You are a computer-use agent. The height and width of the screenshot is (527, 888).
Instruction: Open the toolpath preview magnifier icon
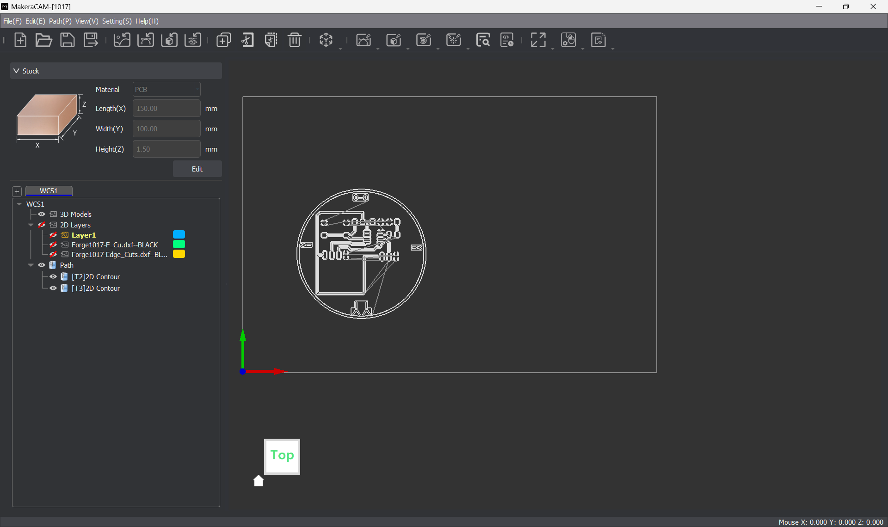pos(483,40)
